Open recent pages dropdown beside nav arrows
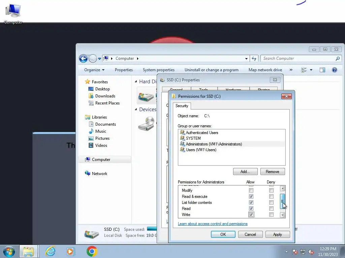Viewport: 345px width, 258px height. [x=99, y=59]
